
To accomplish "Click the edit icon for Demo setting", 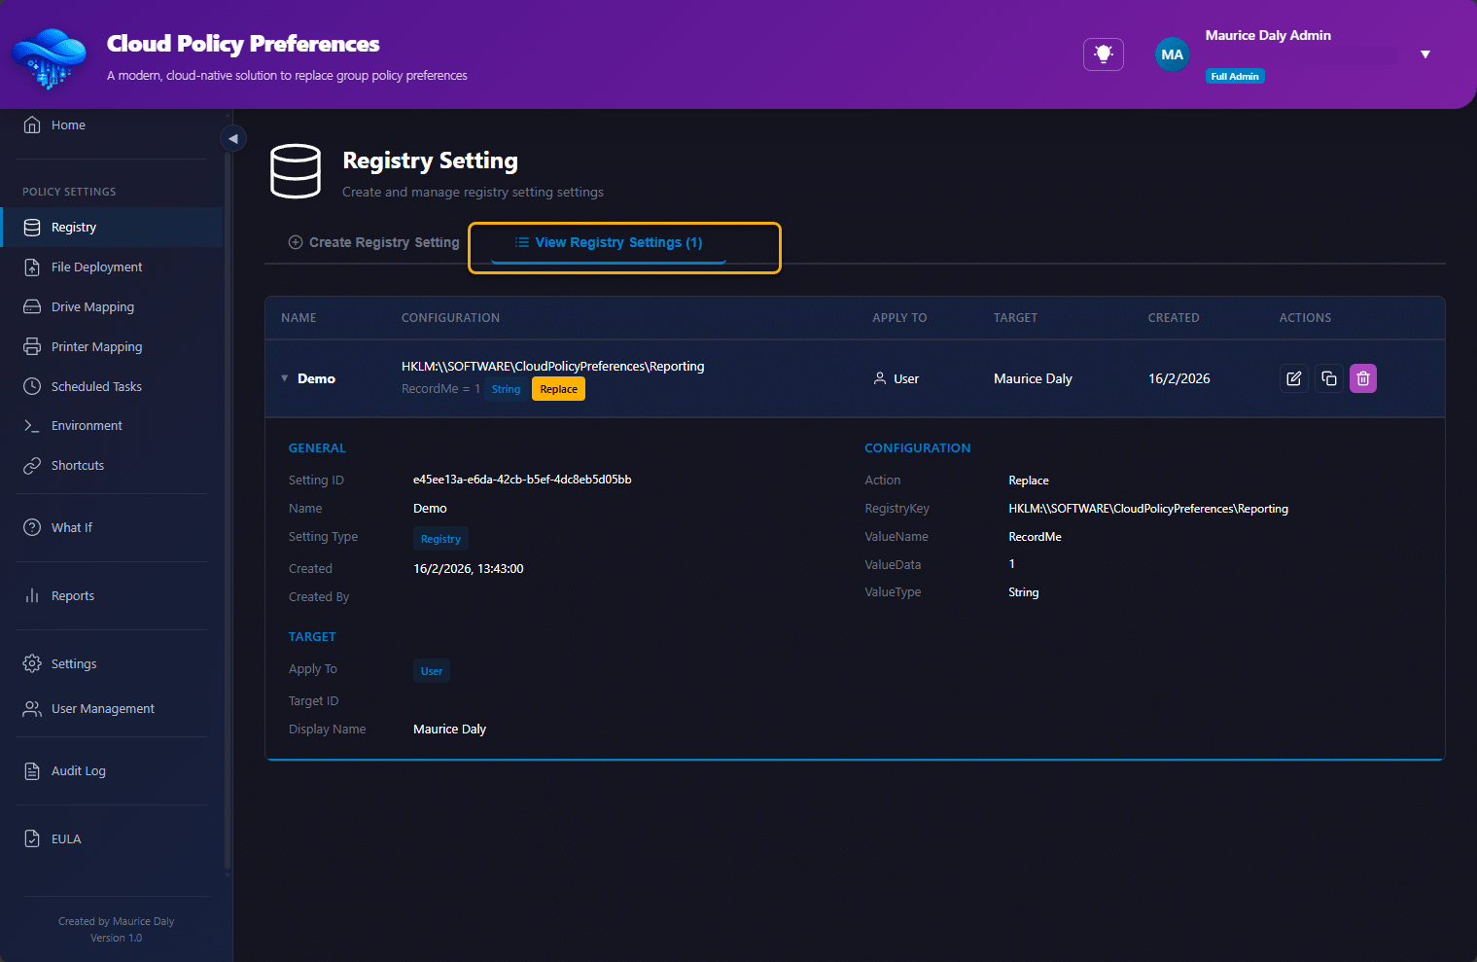I will (x=1293, y=378).
